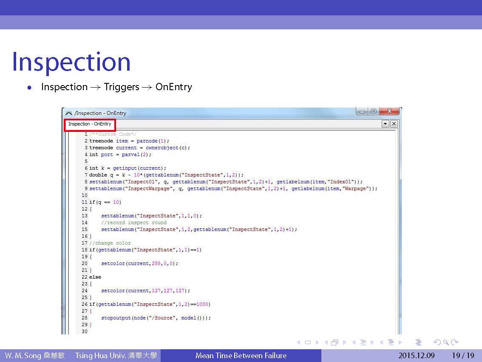The image size is (482, 362).
Task: Close the /Inspection - OnEntry window
Action: click(x=389, y=112)
